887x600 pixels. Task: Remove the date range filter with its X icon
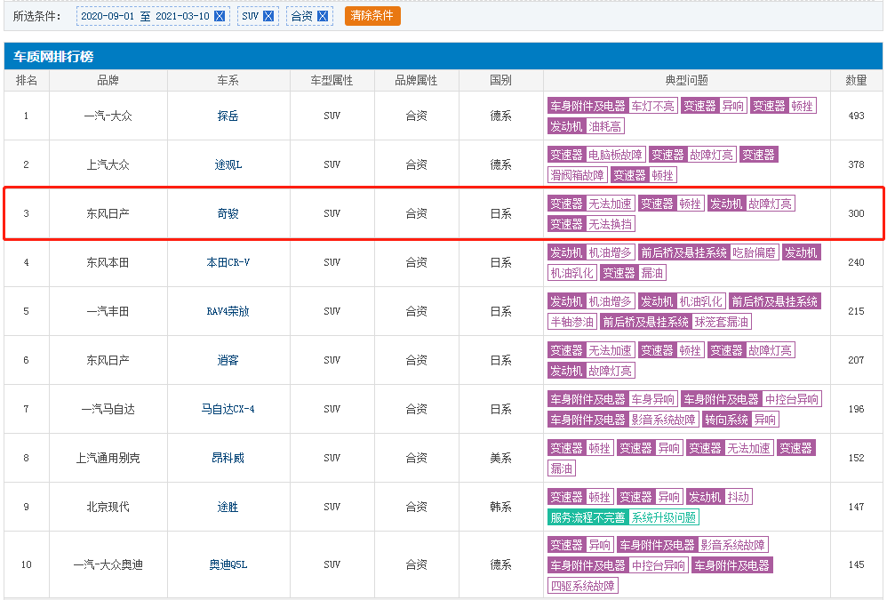click(220, 16)
